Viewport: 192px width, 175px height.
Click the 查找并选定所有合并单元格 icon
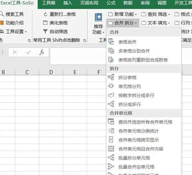point(111,122)
